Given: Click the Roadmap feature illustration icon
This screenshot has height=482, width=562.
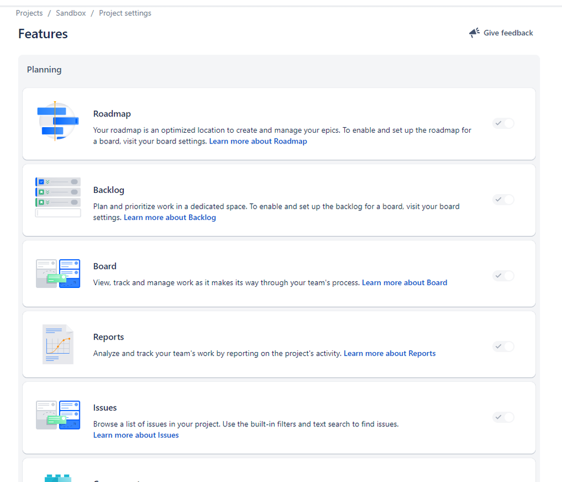Looking at the screenshot, I should pyautogui.click(x=58, y=121).
